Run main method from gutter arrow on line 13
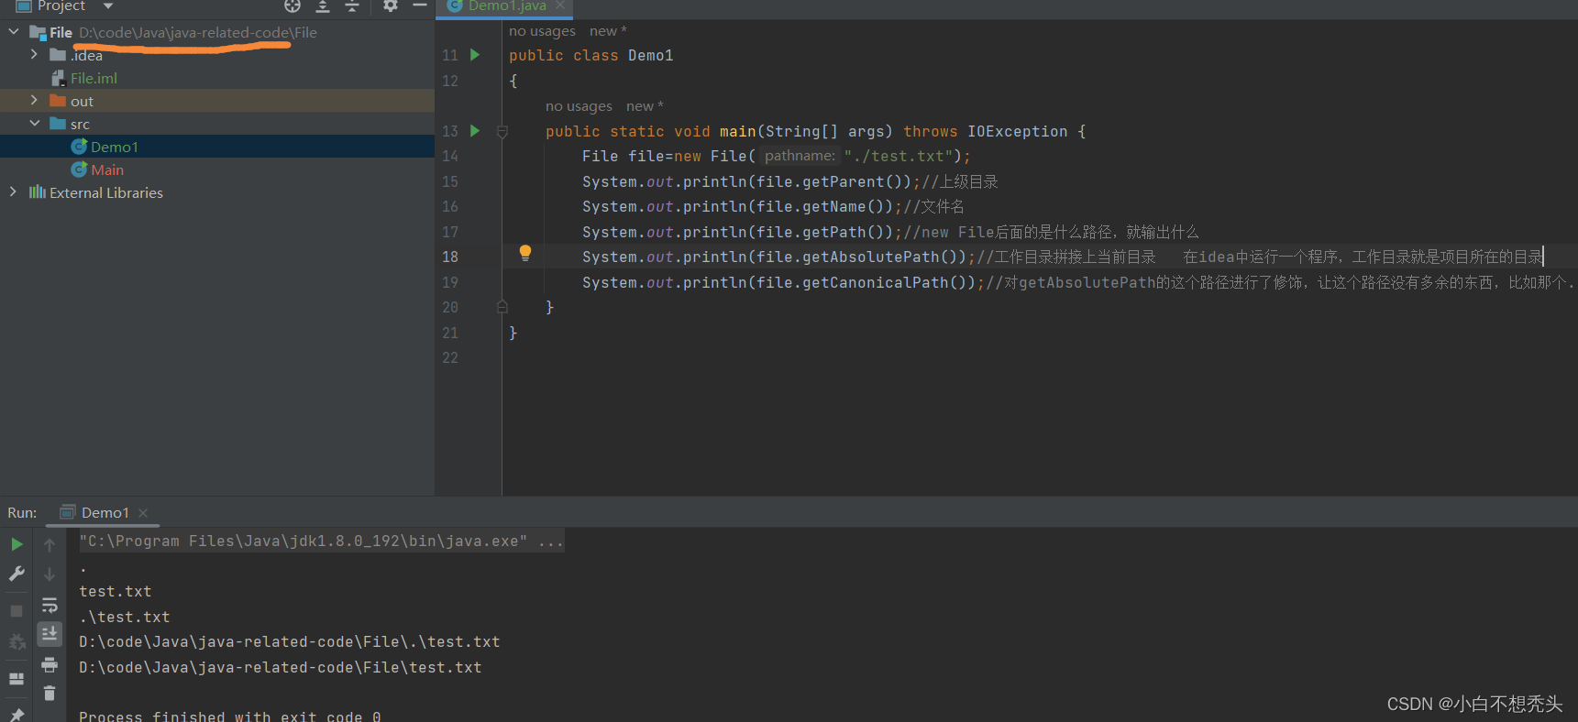Viewport: 1578px width, 722px height. pyautogui.click(x=475, y=131)
